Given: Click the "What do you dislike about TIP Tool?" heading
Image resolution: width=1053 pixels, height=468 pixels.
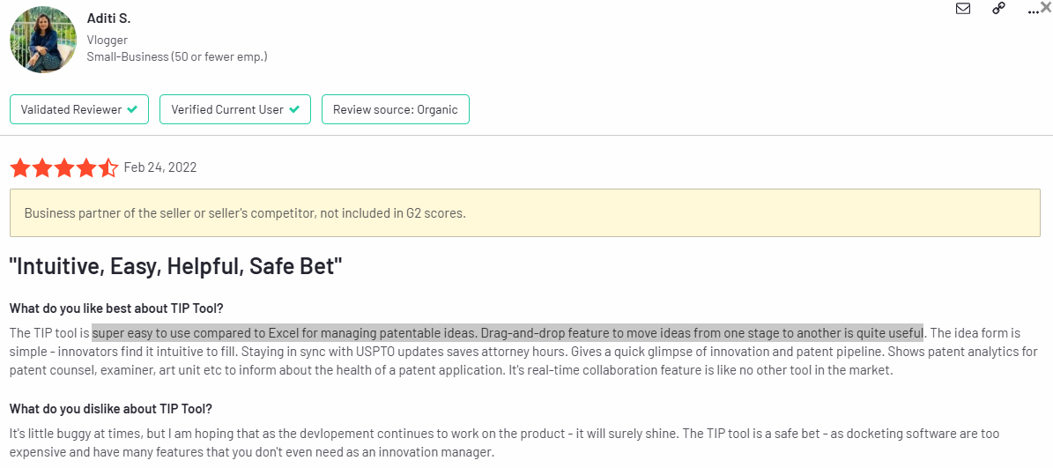Looking at the screenshot, I should (x=111, y=408).
